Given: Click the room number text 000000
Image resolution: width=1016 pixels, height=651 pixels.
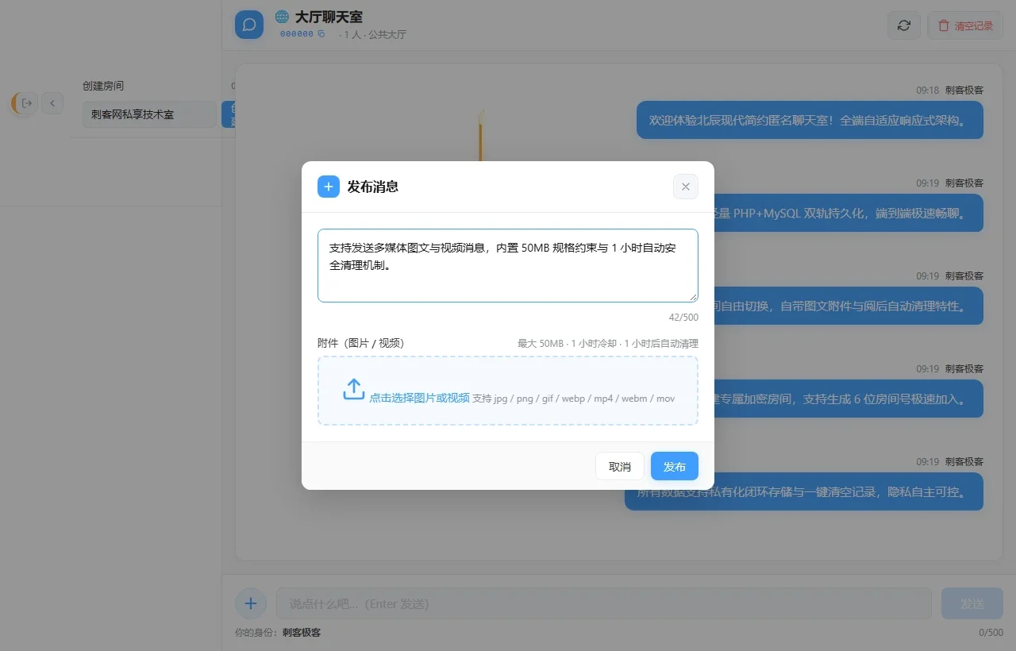Looking at the screenshot, I should pyautogui.click(x=297, y=34).
